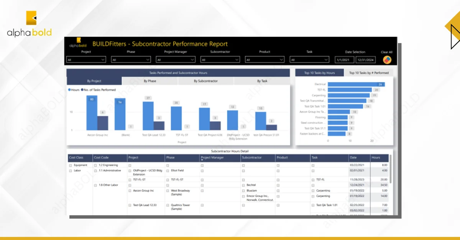
Task: Toggle box next to BlueJam subcontractor
Action: pos(243,190)
